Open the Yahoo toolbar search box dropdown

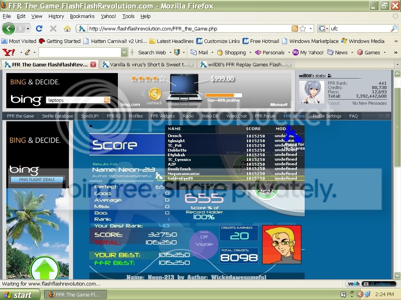pyautogui.click(x=124, y=52)
